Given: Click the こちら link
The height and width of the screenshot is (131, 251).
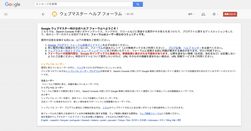Looking at the screenshot, I should (x=106, y=108).
